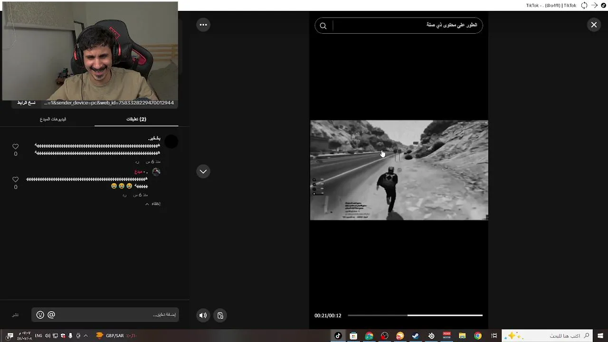Open browser reload icon in title bar

[584, 5]
